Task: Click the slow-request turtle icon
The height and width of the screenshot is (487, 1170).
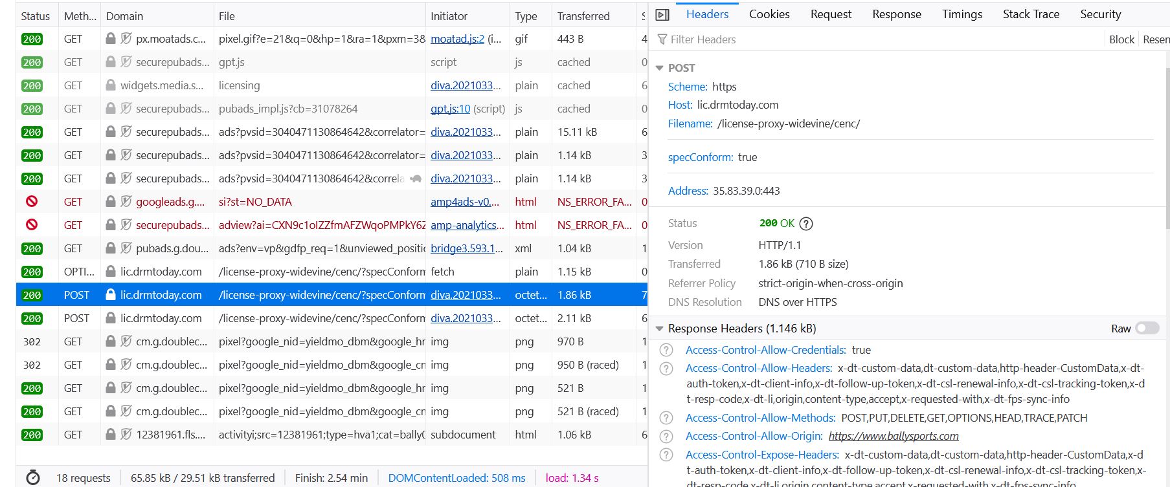Action: (x=416, y=179)
